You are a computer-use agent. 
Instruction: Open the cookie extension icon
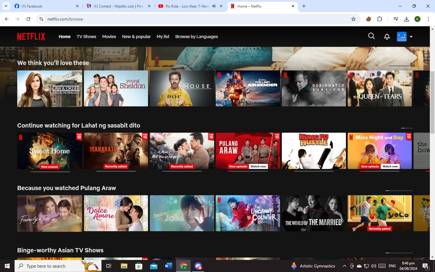point(369,19)
